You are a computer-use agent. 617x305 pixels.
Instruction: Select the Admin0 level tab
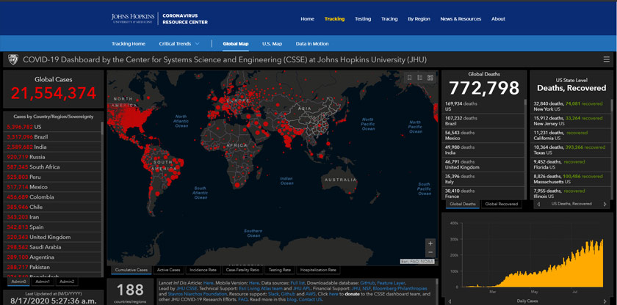point(18,282)
